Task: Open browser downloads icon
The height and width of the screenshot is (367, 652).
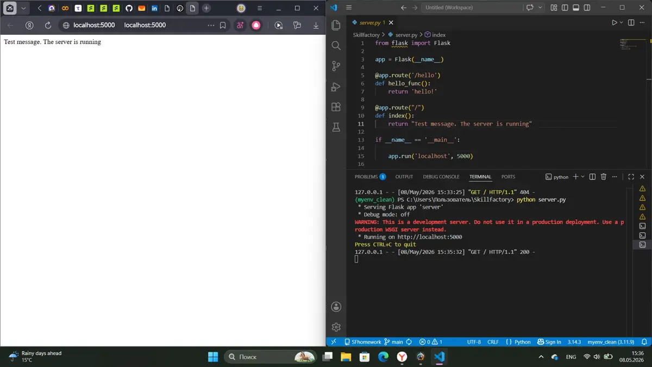Action: point(316,25)
